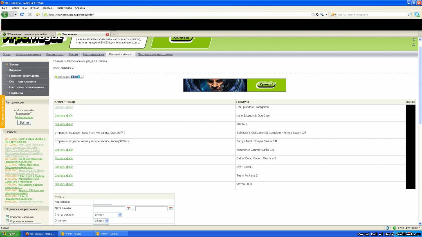The width and height of the screenshot is (422, 237).
Task: Click the status bar globe icon
Action: click(395, 228)
